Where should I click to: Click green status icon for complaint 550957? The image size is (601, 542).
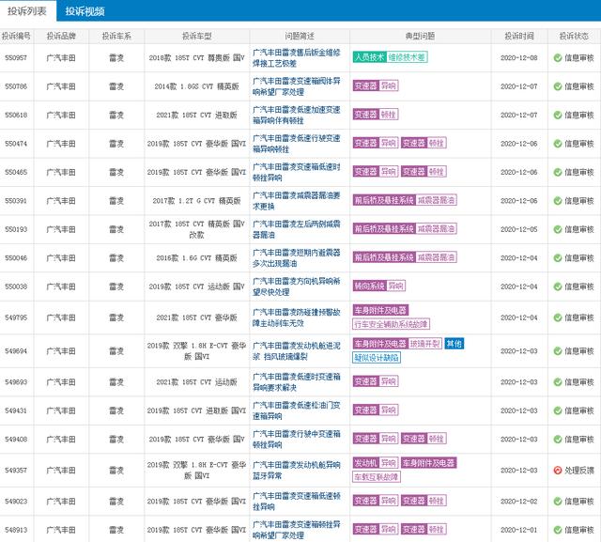point(558,57)
